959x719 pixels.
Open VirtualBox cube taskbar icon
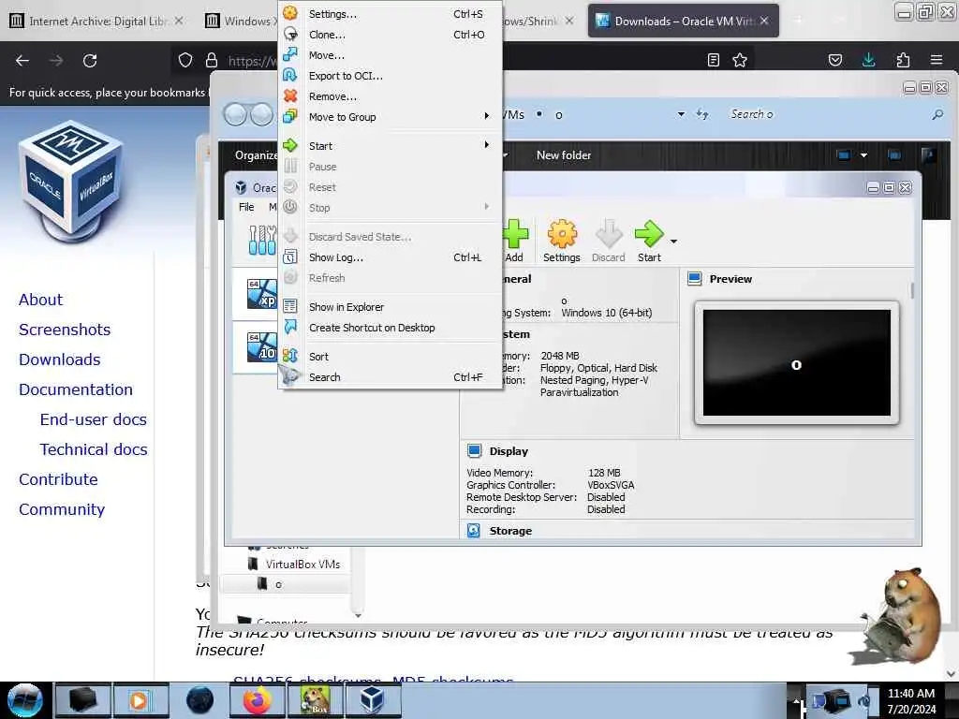pos(373,700)
